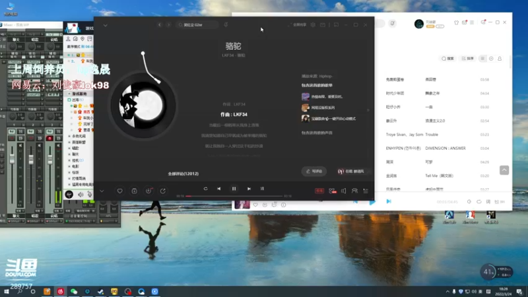The height and width of the screenshot is (297, 528).
Task: Open user avatar in white player header
Action: pyautogui.click(x=419, y=24)
